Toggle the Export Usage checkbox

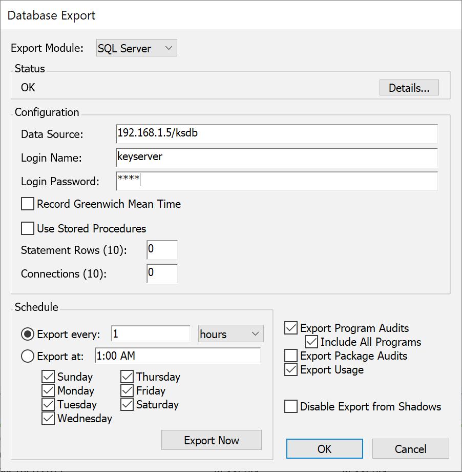pos(291,369)
